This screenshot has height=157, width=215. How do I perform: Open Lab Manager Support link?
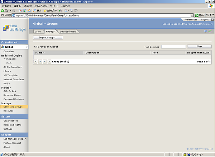[15, 139]
